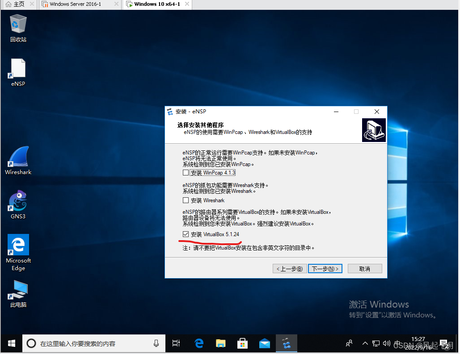This screenshot has height=354, width=460.
Task: Click the eNSP installer taskbar icon
Action: (x=286, y=343)
